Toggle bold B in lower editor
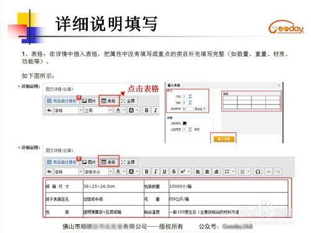 pos(147,171)
